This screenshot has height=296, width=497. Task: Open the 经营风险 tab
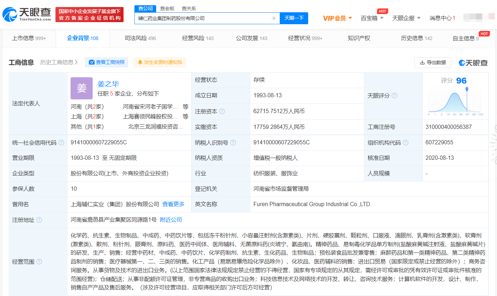[x=198, y=38]
